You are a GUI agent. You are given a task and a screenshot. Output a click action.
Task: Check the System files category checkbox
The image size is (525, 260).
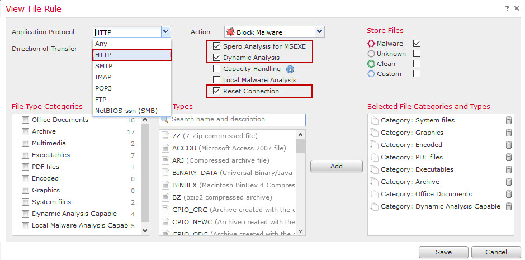[x=26, y=202]
